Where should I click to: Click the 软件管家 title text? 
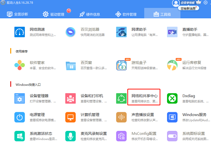coord(37,63)
